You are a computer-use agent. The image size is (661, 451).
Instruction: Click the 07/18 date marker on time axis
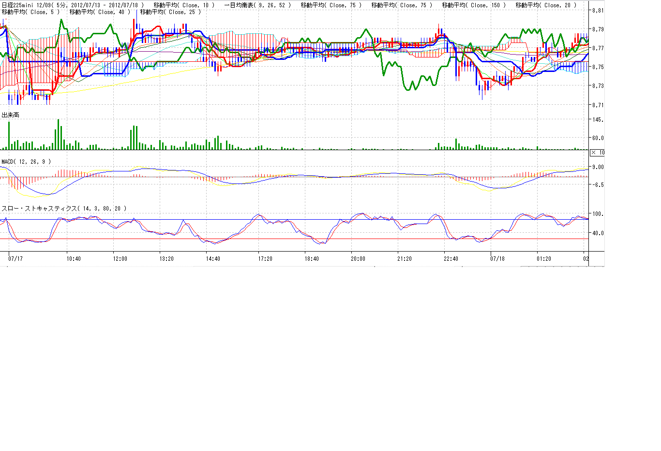coord(497,259)
